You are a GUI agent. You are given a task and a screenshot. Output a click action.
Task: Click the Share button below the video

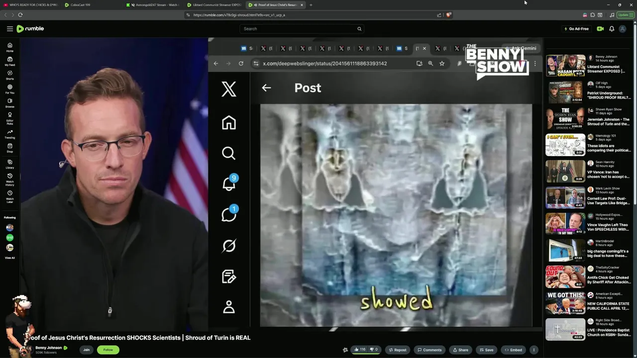pyautogui.click(x=460, y=350)
